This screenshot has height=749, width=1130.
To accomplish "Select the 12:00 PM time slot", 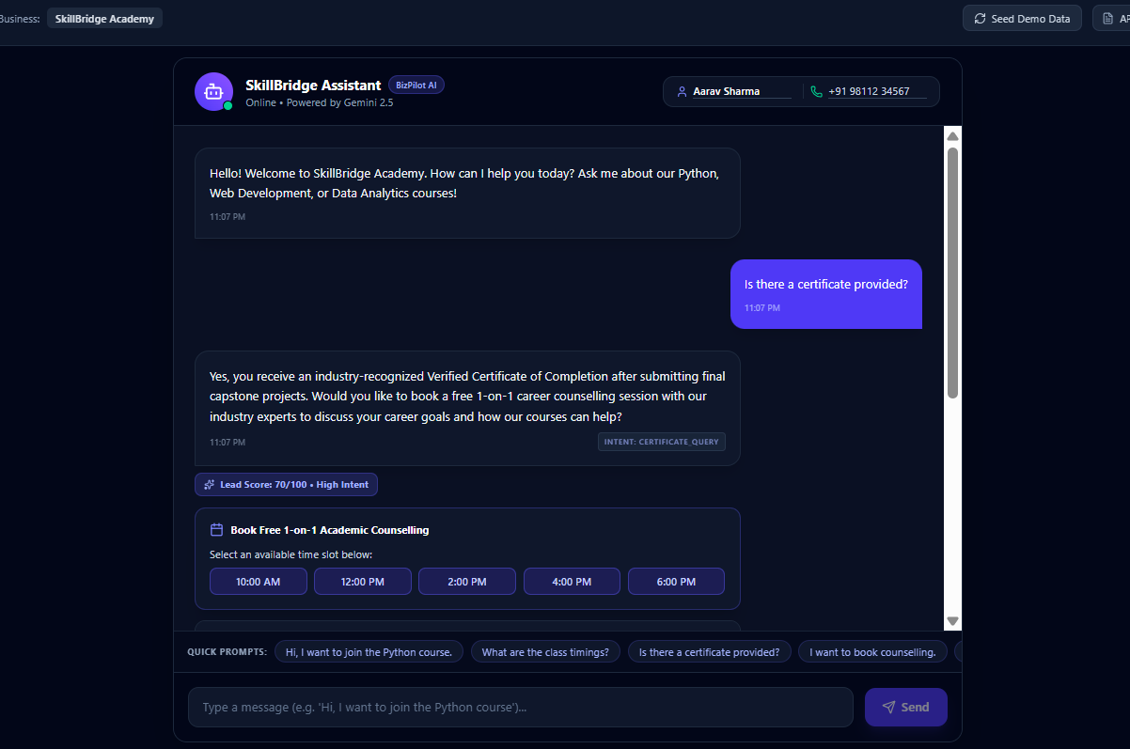I will click(x=363, y=582).
